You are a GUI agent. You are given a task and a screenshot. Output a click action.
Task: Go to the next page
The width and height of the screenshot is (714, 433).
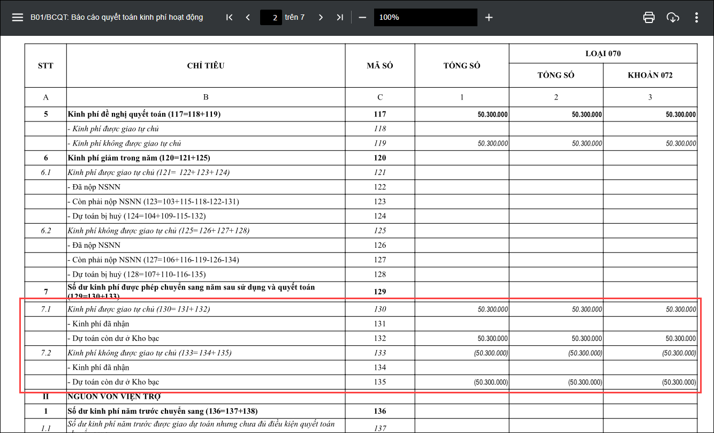pos(321,17)
